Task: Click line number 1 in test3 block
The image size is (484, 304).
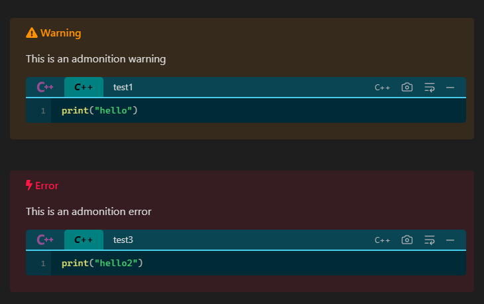Action: coord(43,264)
